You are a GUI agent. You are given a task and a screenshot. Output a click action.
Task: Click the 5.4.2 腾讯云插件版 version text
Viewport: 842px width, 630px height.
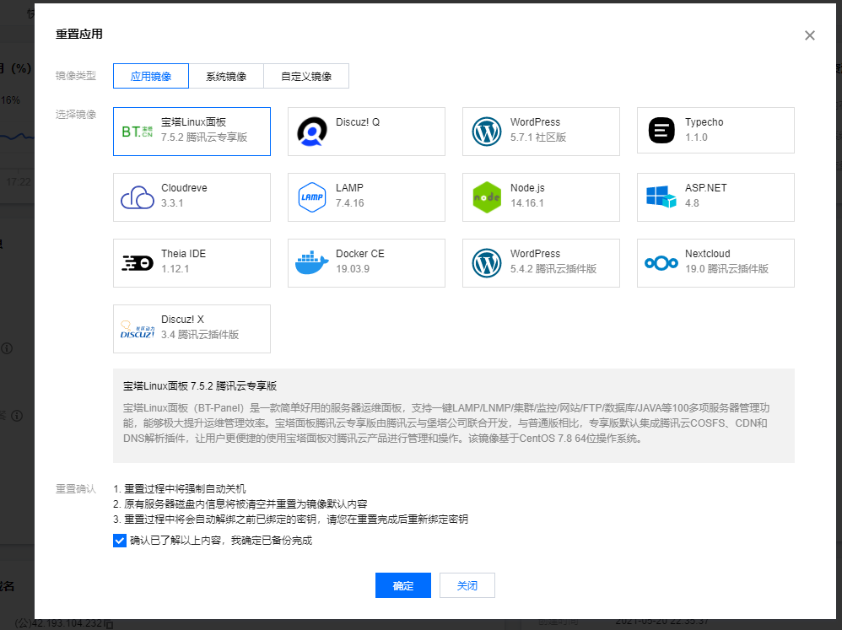[553, 269]
